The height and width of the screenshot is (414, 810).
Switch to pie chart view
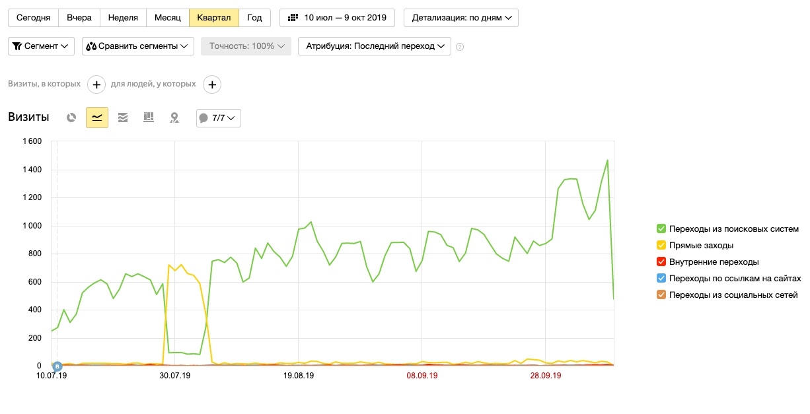tap(71, 118)
